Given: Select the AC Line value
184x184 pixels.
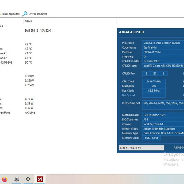Looking at the screenshot, I should click(30, 113).
